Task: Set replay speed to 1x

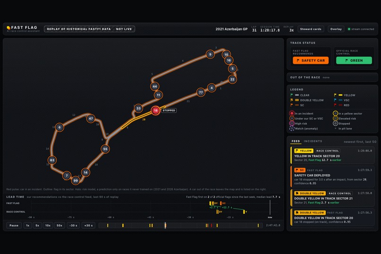Action: [28, 225]
